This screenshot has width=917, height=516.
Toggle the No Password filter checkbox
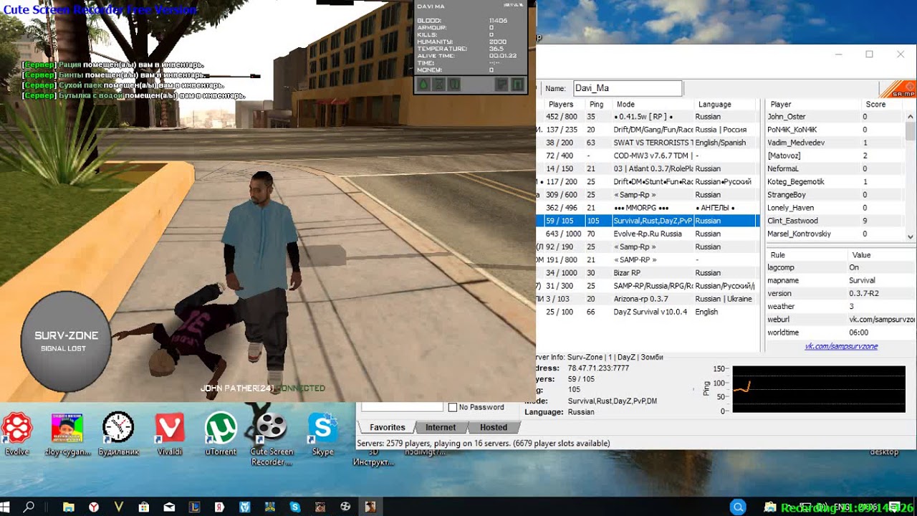pos(453,407)
